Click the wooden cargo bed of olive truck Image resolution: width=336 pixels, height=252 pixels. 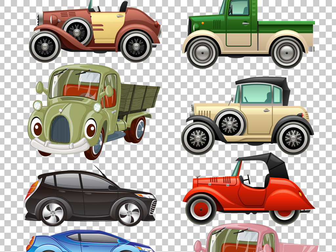[138, 98]
